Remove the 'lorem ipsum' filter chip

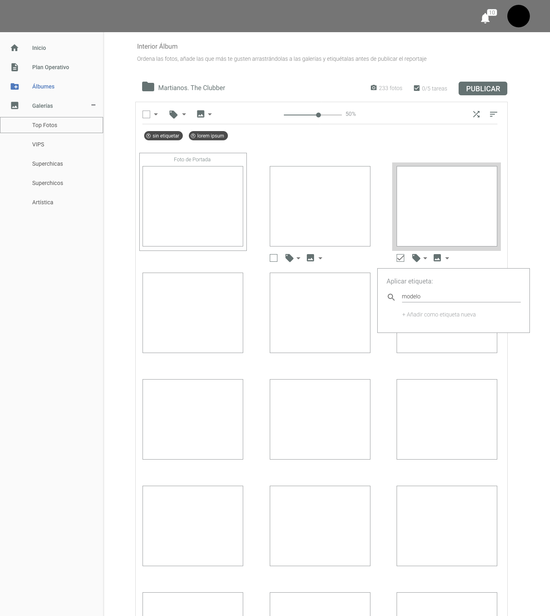coord(193,136)
